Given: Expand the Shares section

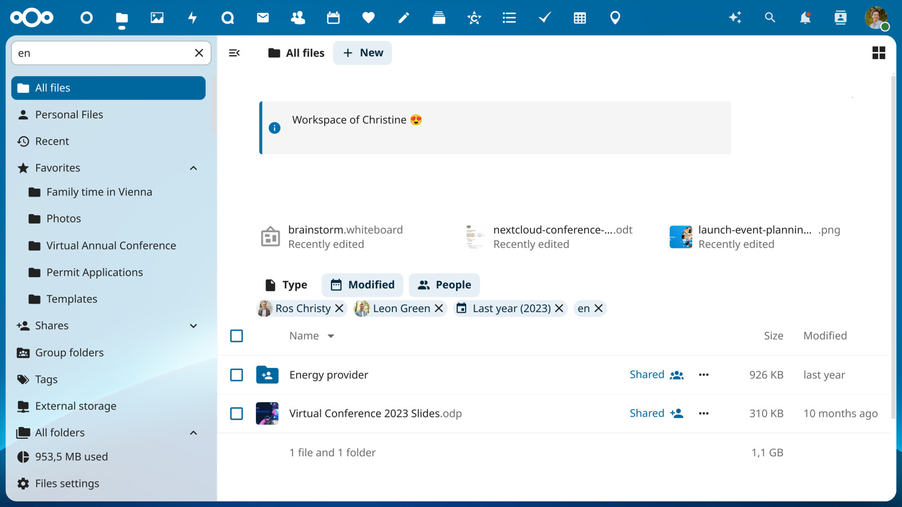Looking at the screenshot, I should 193,326.
